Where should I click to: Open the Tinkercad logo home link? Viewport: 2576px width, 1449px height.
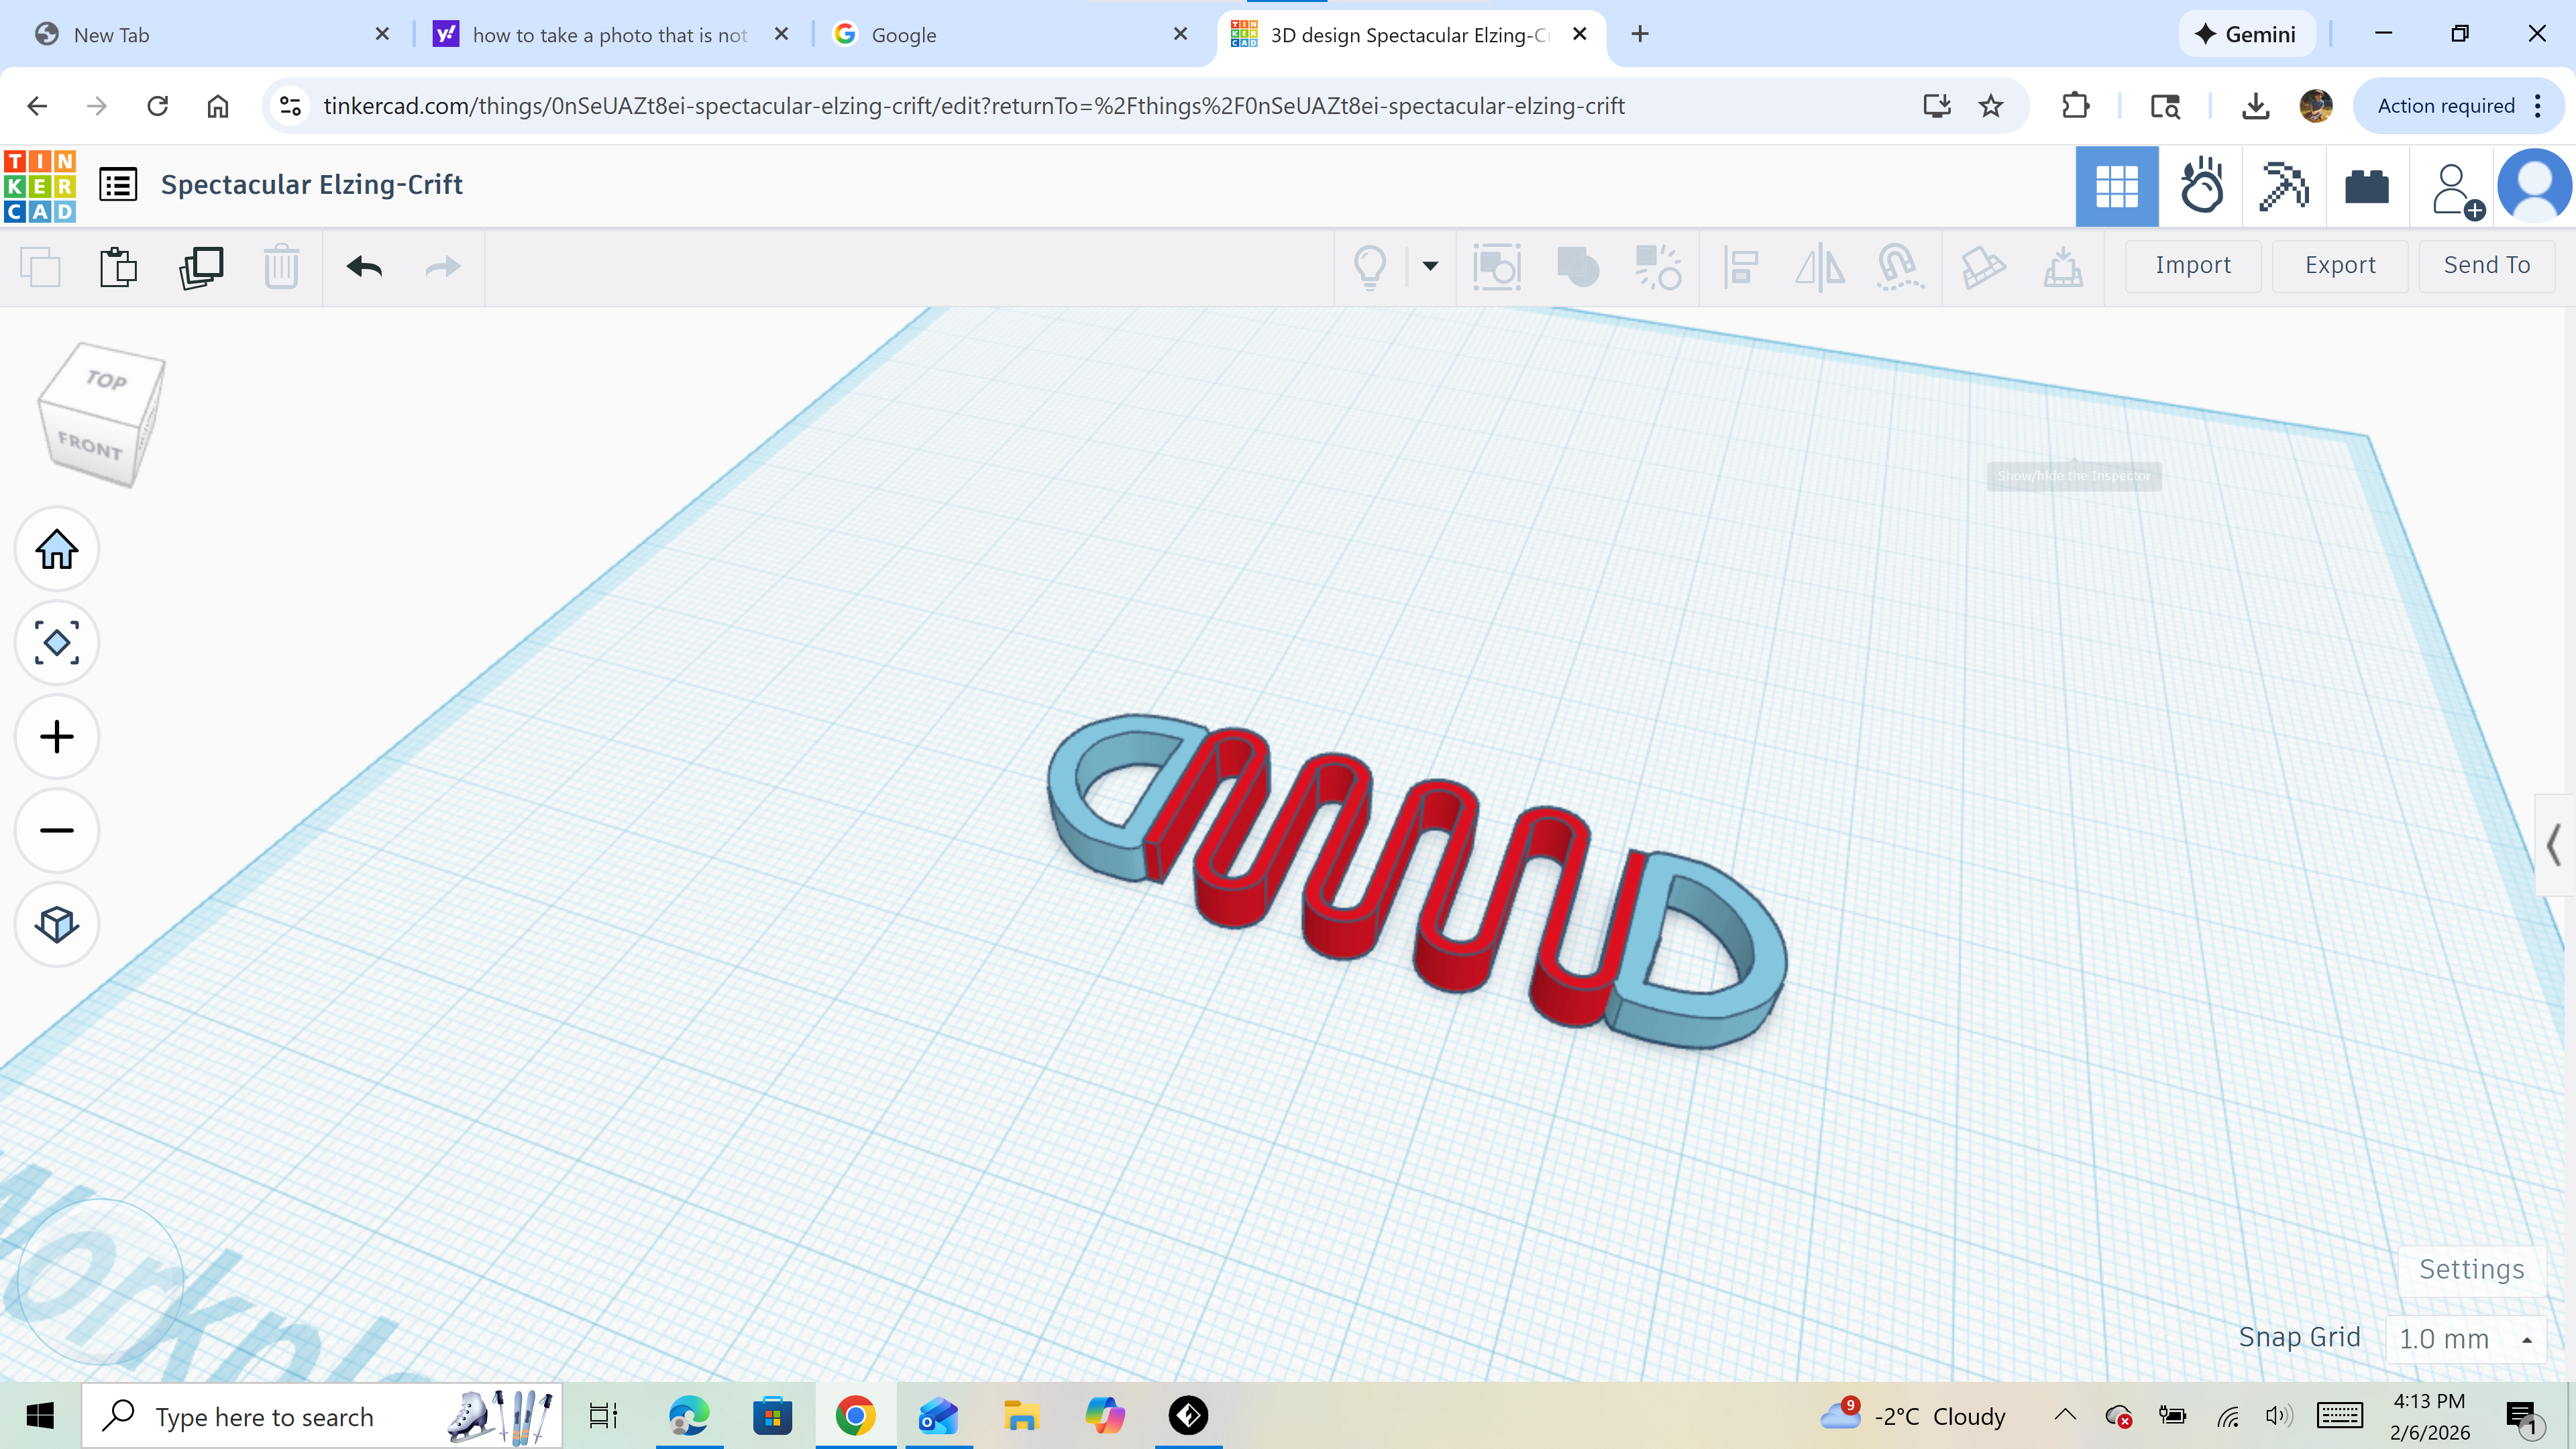[x=40, y=185]
